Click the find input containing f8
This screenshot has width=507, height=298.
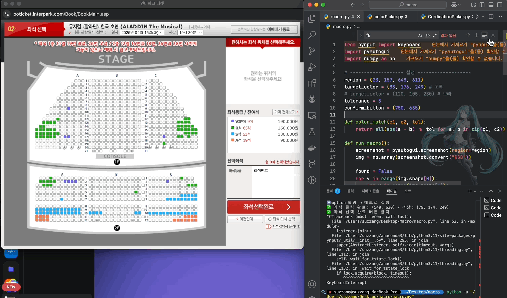click(390, 35)
